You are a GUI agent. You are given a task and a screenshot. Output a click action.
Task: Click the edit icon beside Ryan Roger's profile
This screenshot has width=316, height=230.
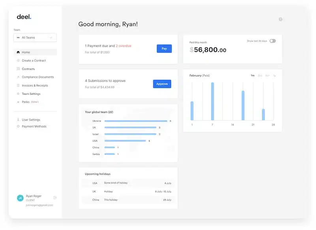click(x=55, y=198)
